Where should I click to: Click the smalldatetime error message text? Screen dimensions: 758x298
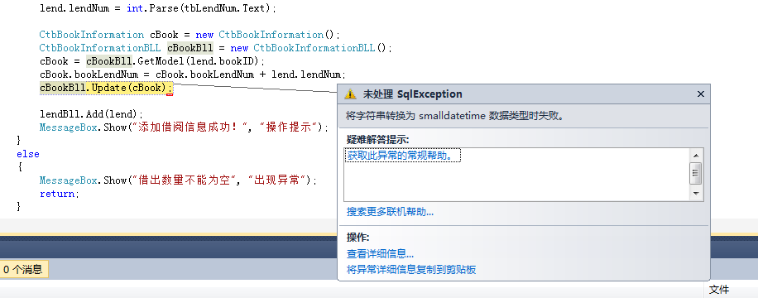pos(455,116)
